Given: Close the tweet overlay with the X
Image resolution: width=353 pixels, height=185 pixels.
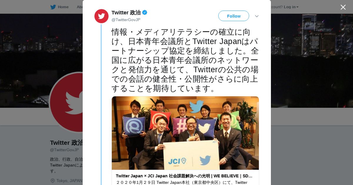Looking at the screenshot, I should [x=343, y=7].
